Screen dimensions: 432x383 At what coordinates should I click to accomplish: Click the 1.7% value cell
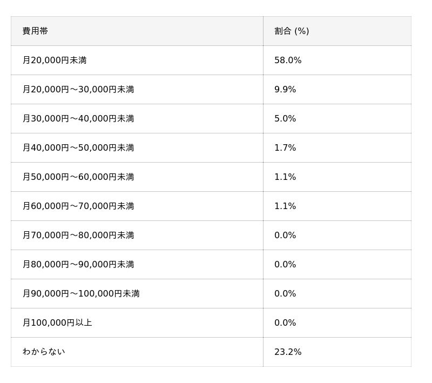[x=285, y=148]
